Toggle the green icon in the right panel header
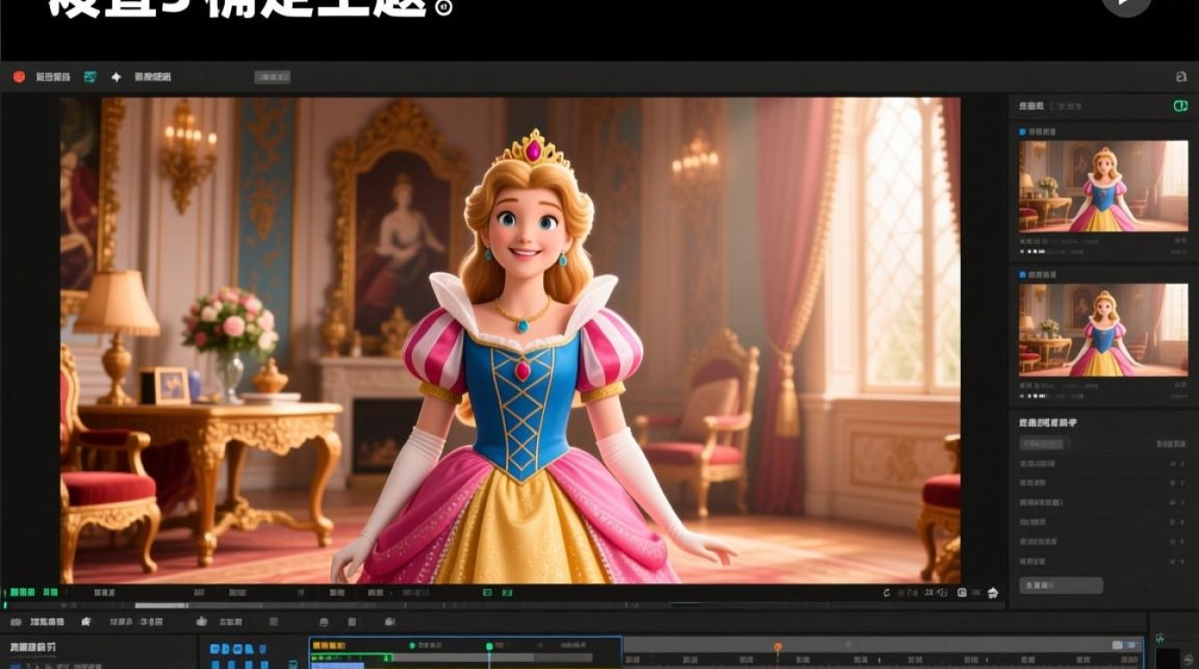Screen dimensions: 1199x669 click(x=1180, y=106)
